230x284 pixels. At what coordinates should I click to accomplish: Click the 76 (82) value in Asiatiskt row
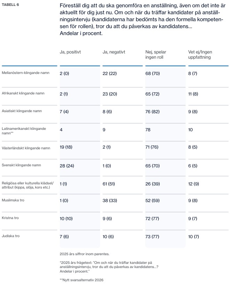click(152, 111)
